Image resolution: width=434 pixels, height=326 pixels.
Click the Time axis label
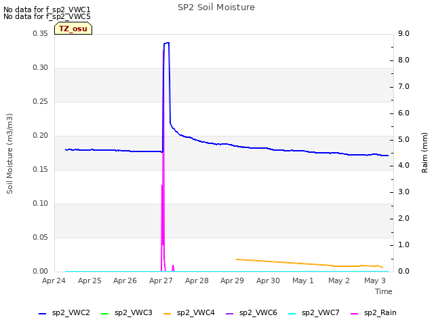[384, 291]
